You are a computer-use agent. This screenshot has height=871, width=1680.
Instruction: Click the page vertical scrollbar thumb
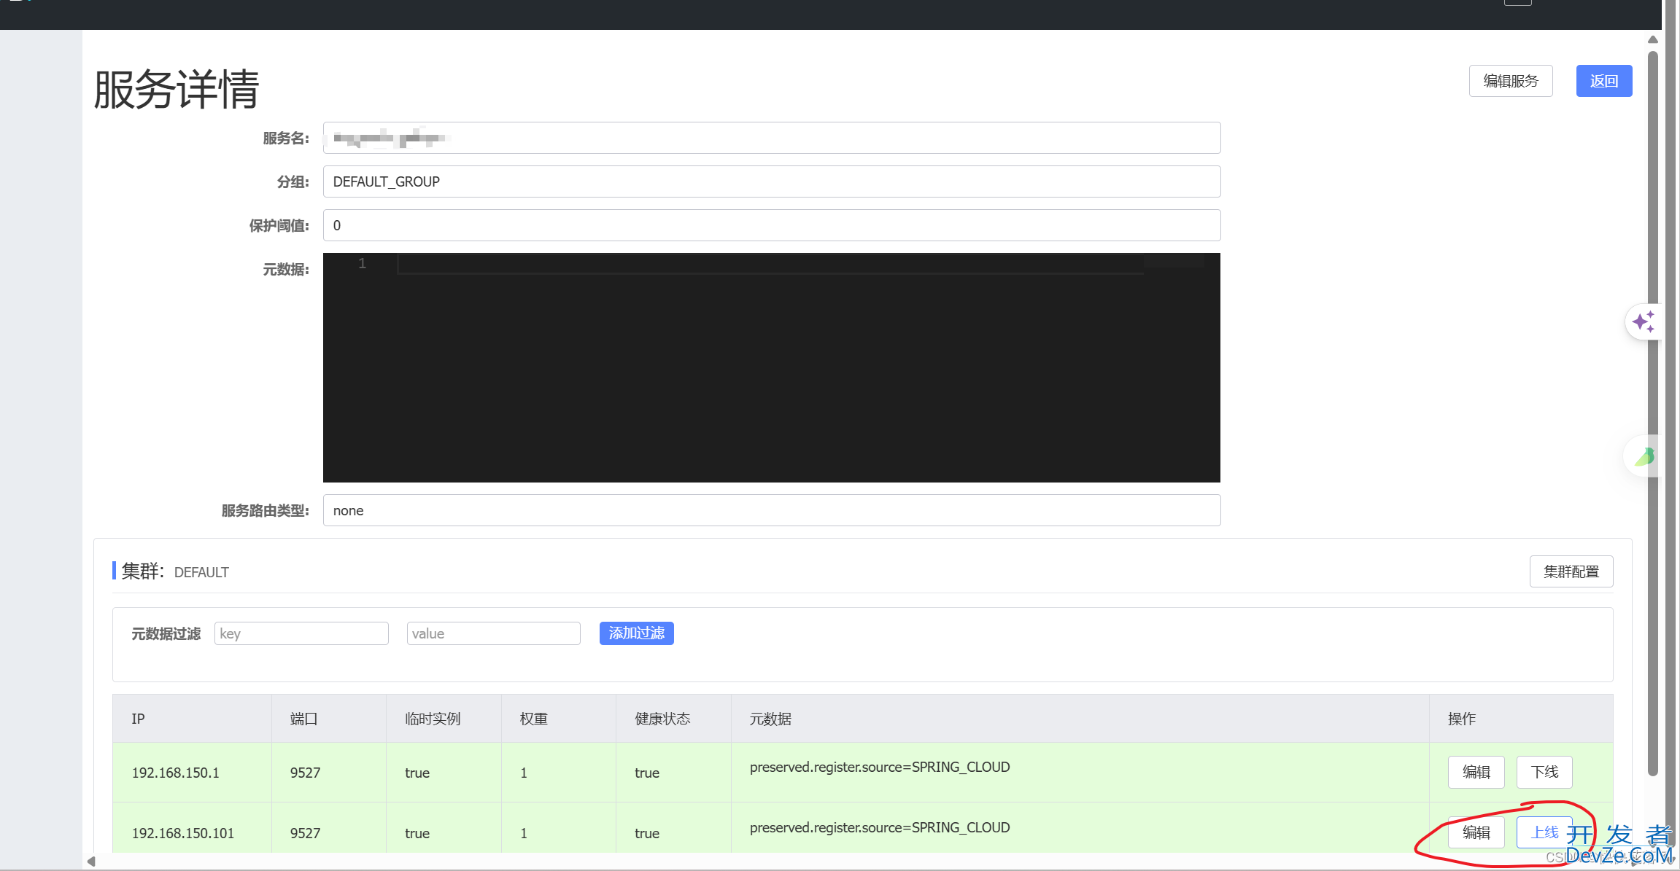[1653, 413]
